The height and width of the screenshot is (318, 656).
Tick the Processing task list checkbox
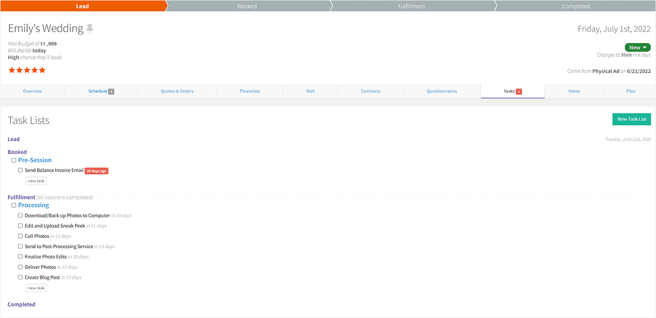[14, 205]
